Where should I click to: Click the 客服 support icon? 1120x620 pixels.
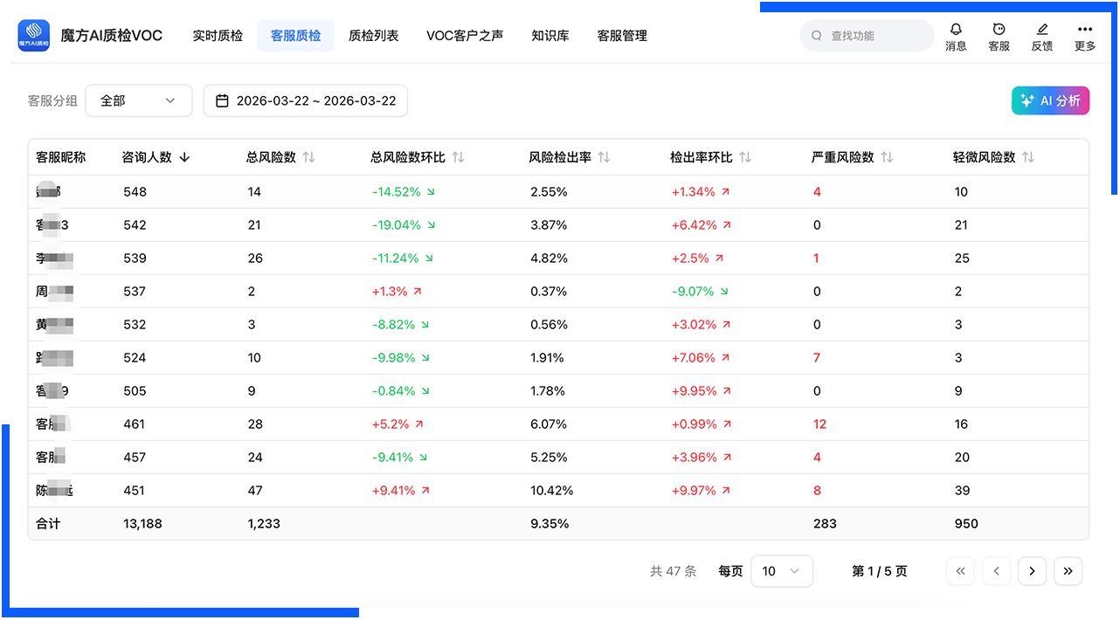[999, 30]
